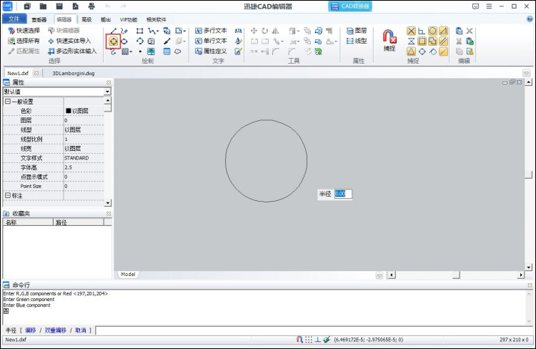Insert a raster image with the picture icon
Screen dimensions: 536x349
coord(151,51)
